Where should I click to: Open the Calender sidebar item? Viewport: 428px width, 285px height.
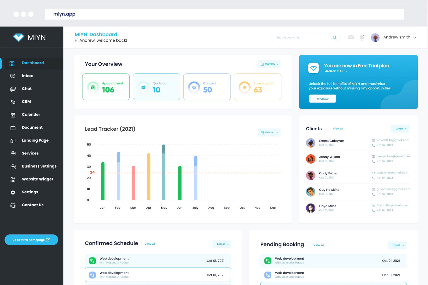tap(31, 114)
